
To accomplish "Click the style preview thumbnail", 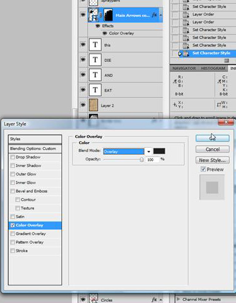I will pos(212,187).
